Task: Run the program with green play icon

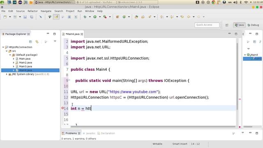Action: coord(95,17)
